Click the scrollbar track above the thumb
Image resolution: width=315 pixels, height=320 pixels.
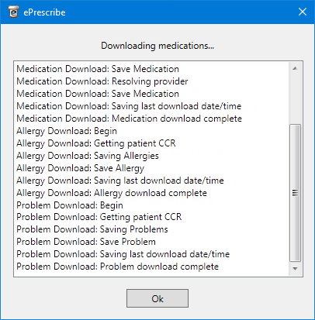[295, 99]
